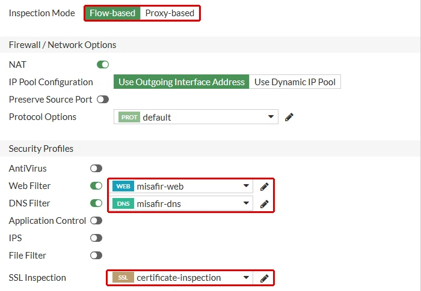Click the IP Pool Configuration label

51,82
